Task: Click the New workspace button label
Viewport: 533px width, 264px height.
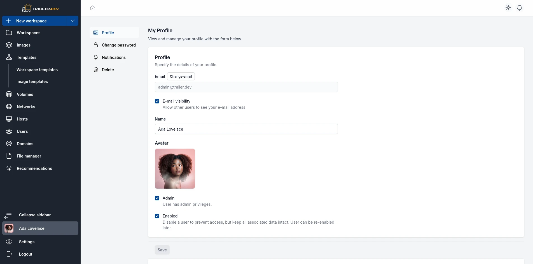Action: (31, 21)
